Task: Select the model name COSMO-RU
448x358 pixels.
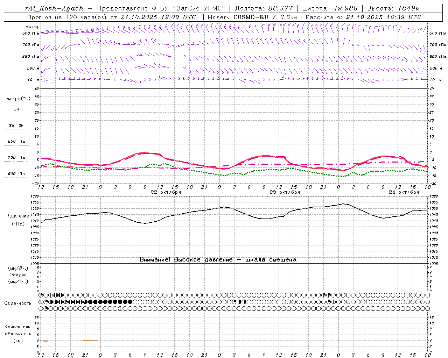Action: [x=251, y=17]
